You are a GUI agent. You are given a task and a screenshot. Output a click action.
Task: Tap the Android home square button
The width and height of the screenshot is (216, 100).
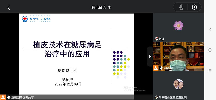point(210,50)
